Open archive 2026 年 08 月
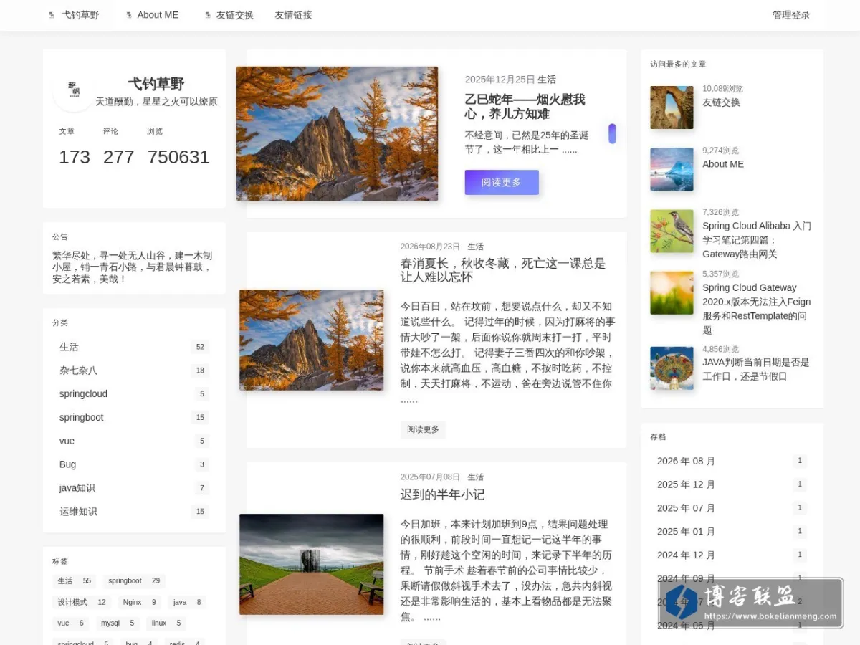The height and width of the screenshot is (645, 860). tap(732, 461)
